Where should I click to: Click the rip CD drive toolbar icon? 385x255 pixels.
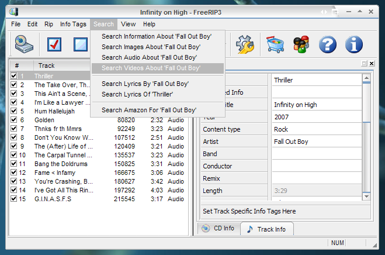pyautogui.click(x=24, y=44)
